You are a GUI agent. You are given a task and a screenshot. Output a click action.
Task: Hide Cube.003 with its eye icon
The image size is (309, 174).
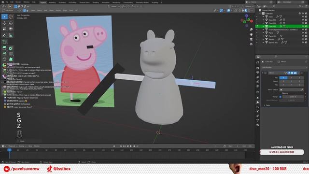coord(303,26)
